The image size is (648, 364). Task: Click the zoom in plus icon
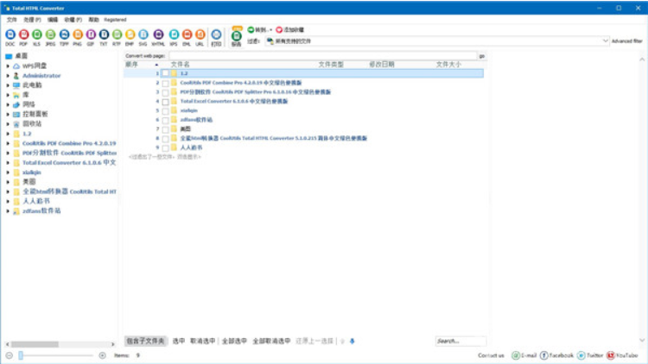tap(103, 355)
